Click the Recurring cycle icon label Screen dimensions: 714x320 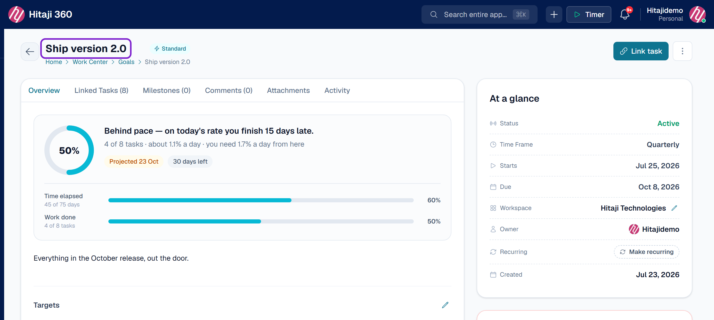[x=493, y=252]
